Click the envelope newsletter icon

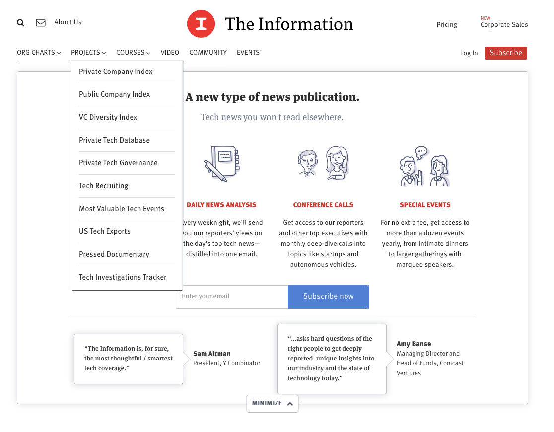coord(41,23)
